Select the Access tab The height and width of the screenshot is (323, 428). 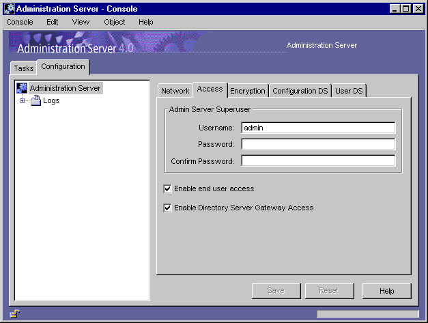(x=210, y=89)
